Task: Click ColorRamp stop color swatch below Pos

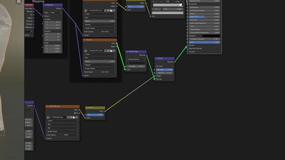Action: point(167,13)
